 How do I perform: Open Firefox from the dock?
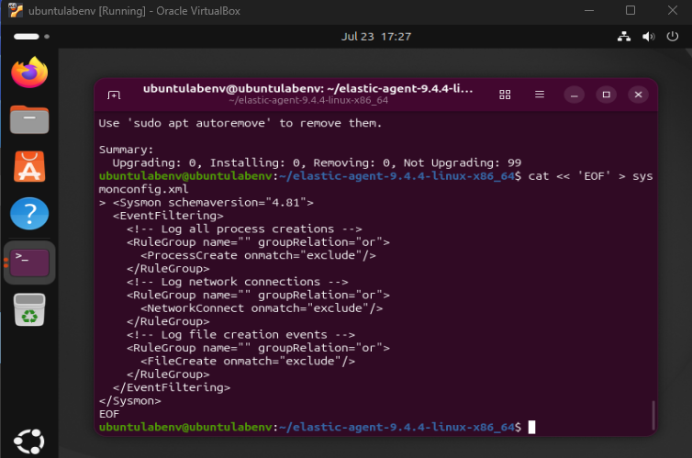click(29, 73)
